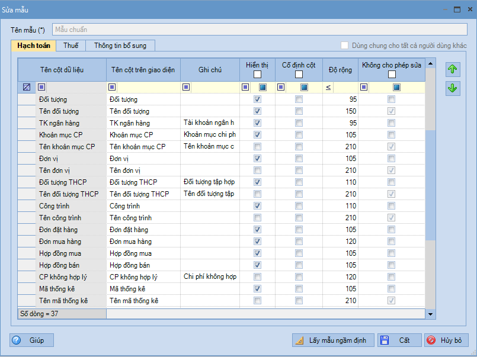Screen dimensions: 477x357
Task: Click the Tên cột trên giao diện filter box
Action: (x=149, y=88)
